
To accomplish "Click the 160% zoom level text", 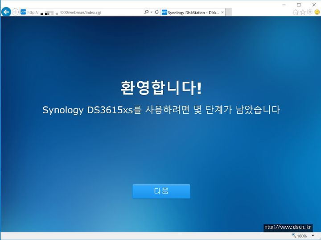I will (x=302, y=236).
